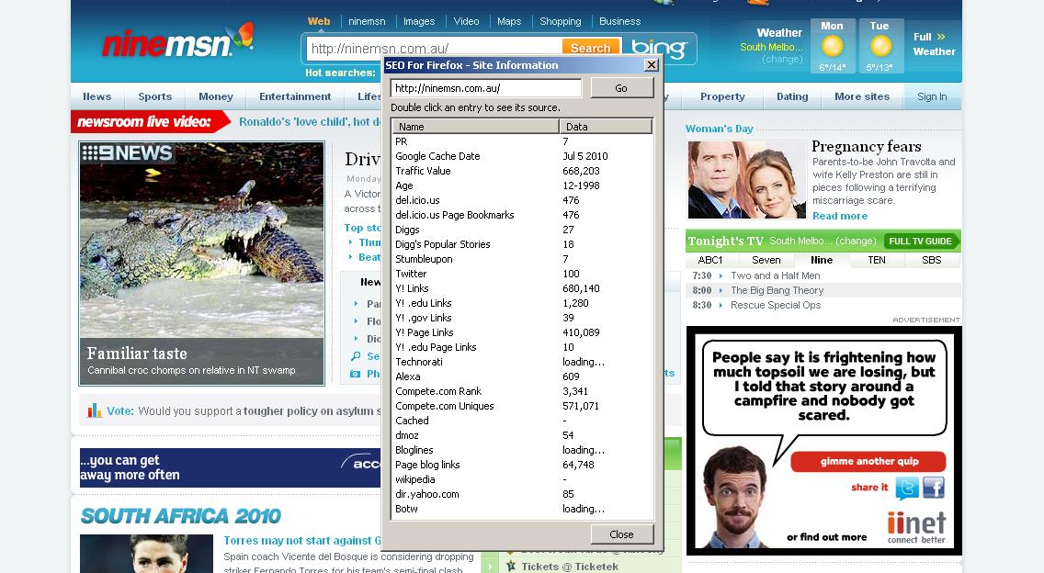1044x573 pixels.
Task: Click the iinet logo in the advertisement
Action: click(x=916, y=526)
